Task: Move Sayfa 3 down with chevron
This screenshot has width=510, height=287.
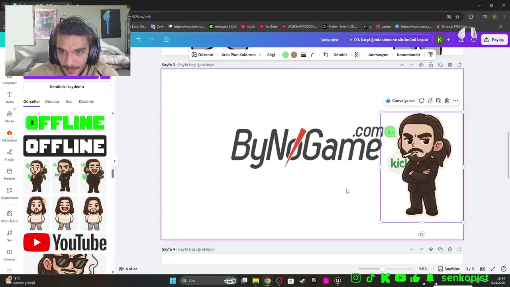Action: pyautogui.click(x=412, y=65)
